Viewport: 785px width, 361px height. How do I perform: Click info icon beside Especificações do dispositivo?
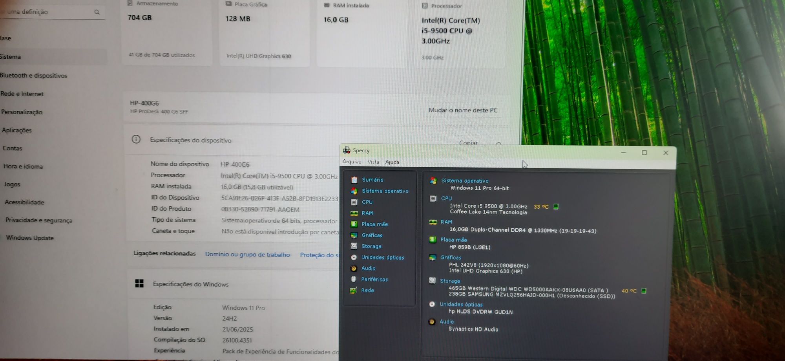coord(136,139)
